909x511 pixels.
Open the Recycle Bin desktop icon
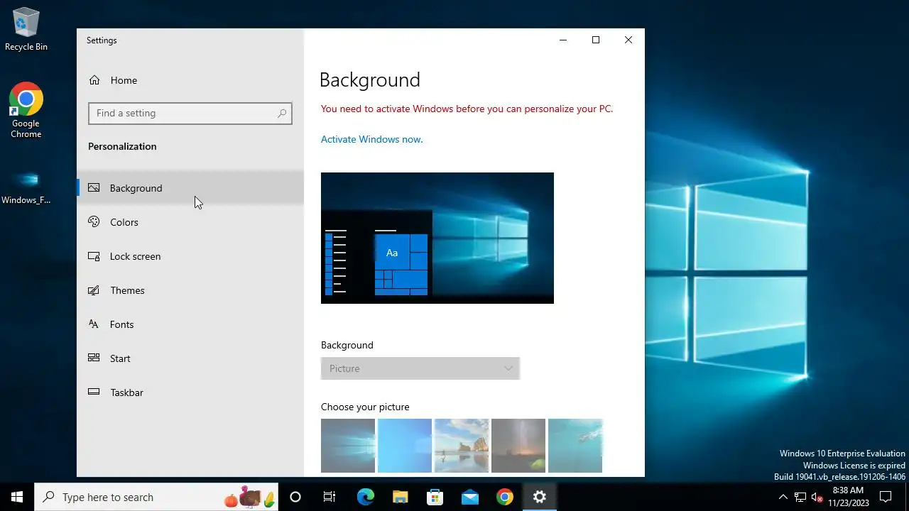coord(26,30)
